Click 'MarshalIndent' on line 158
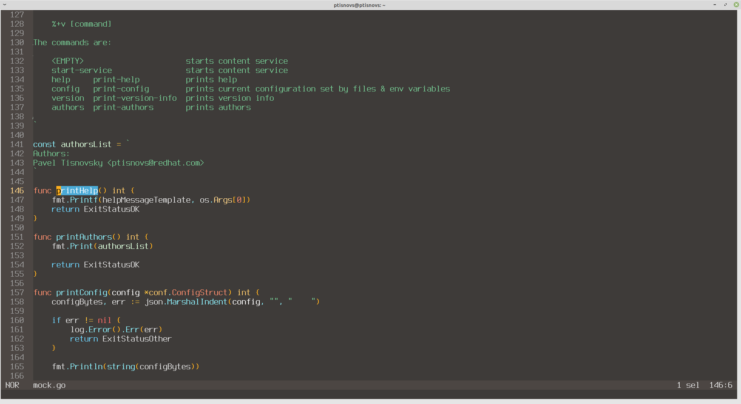This screenshot has width=741, height=404. click(197, 302)
